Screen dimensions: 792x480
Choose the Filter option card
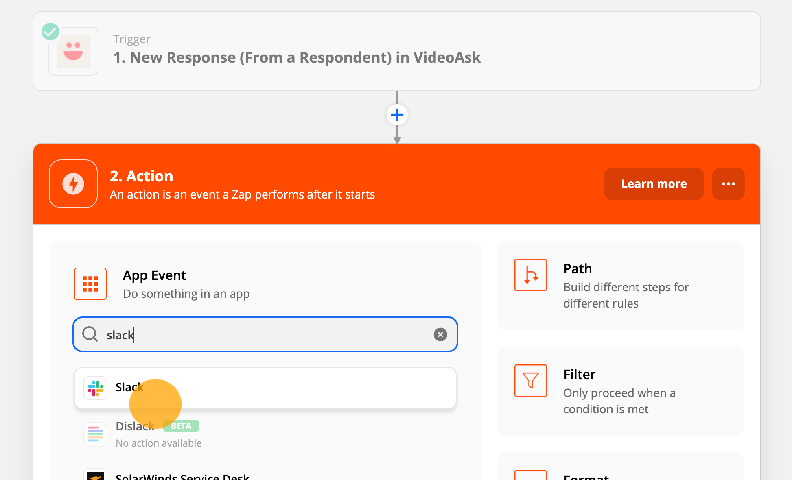tap(621, 391)
